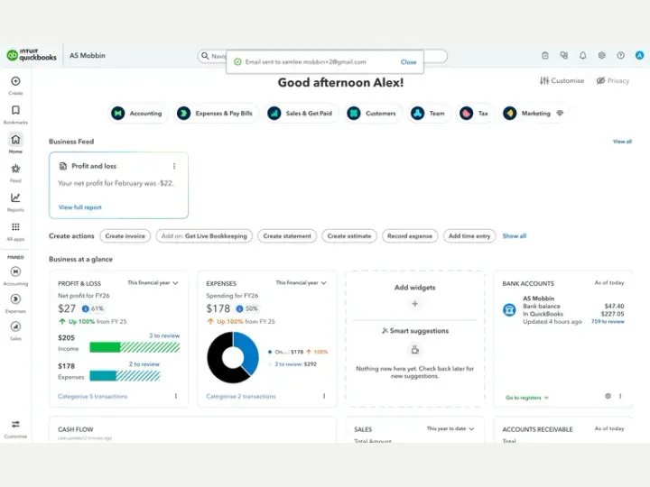The image size is (650, 487).
Task: Click the Customise dashboard button
Action: [562, 81]
